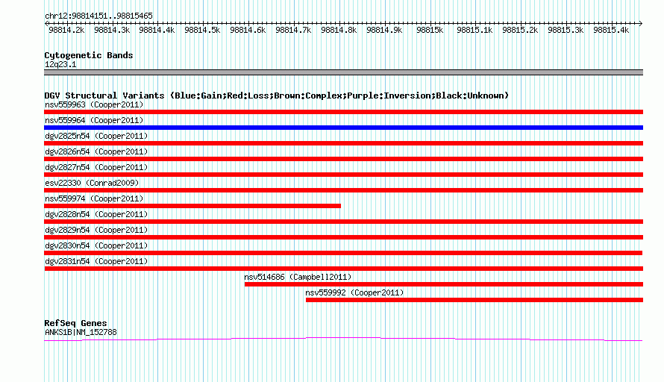Screen dimensions: 664x382
Task: Click the DGV Structural Variants track title
Action: click(277, 95)
